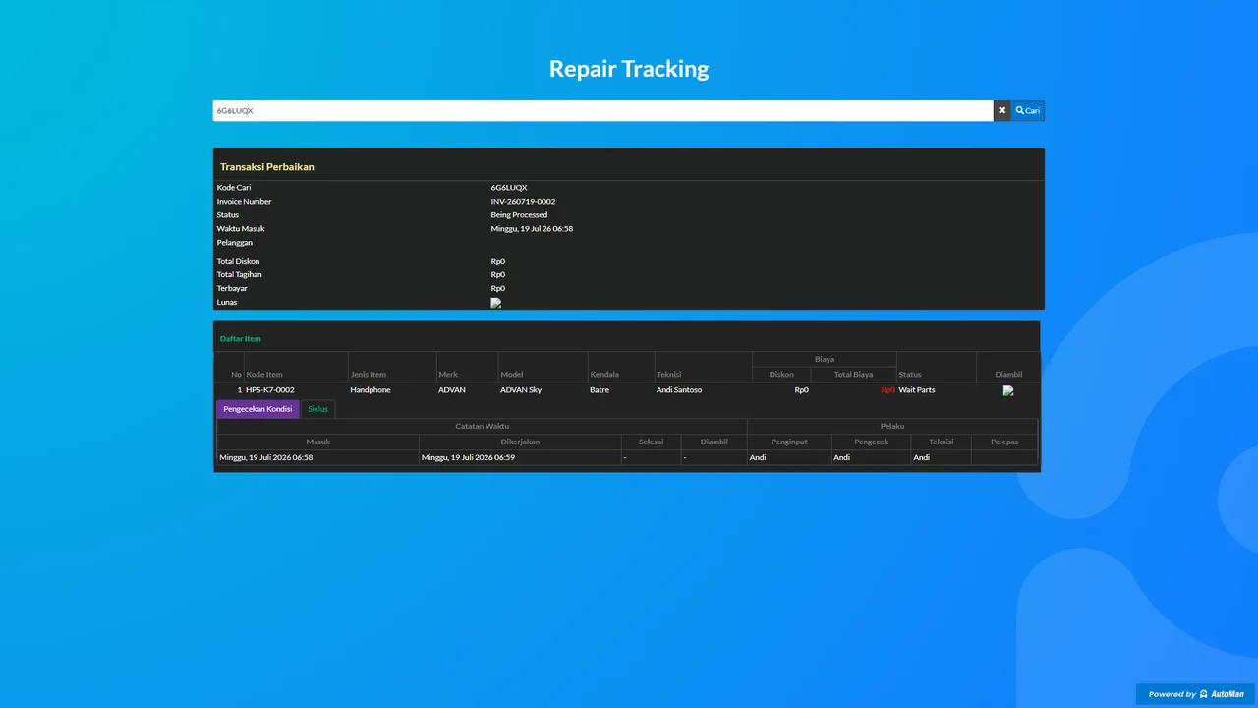
Task: Click the Penginput column header
Action: 789,442
